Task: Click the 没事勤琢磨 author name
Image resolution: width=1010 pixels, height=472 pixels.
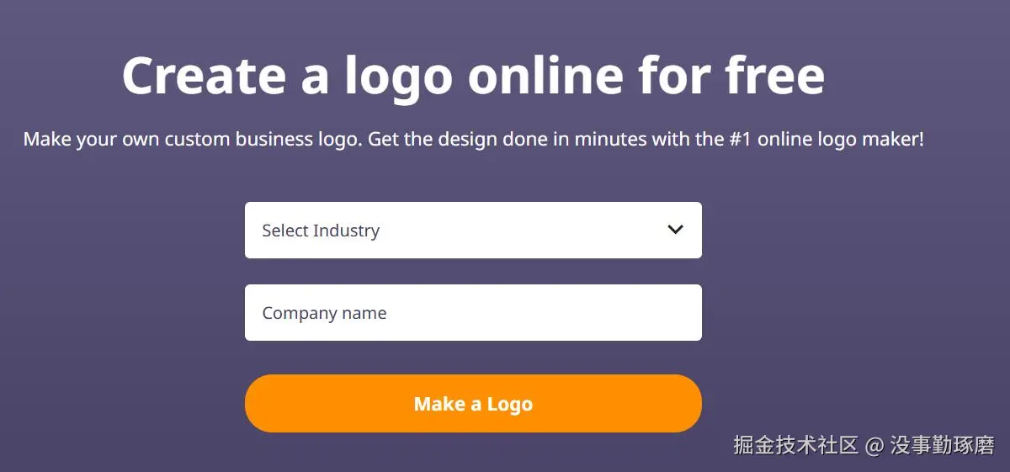Action: (x=942, y=445)
